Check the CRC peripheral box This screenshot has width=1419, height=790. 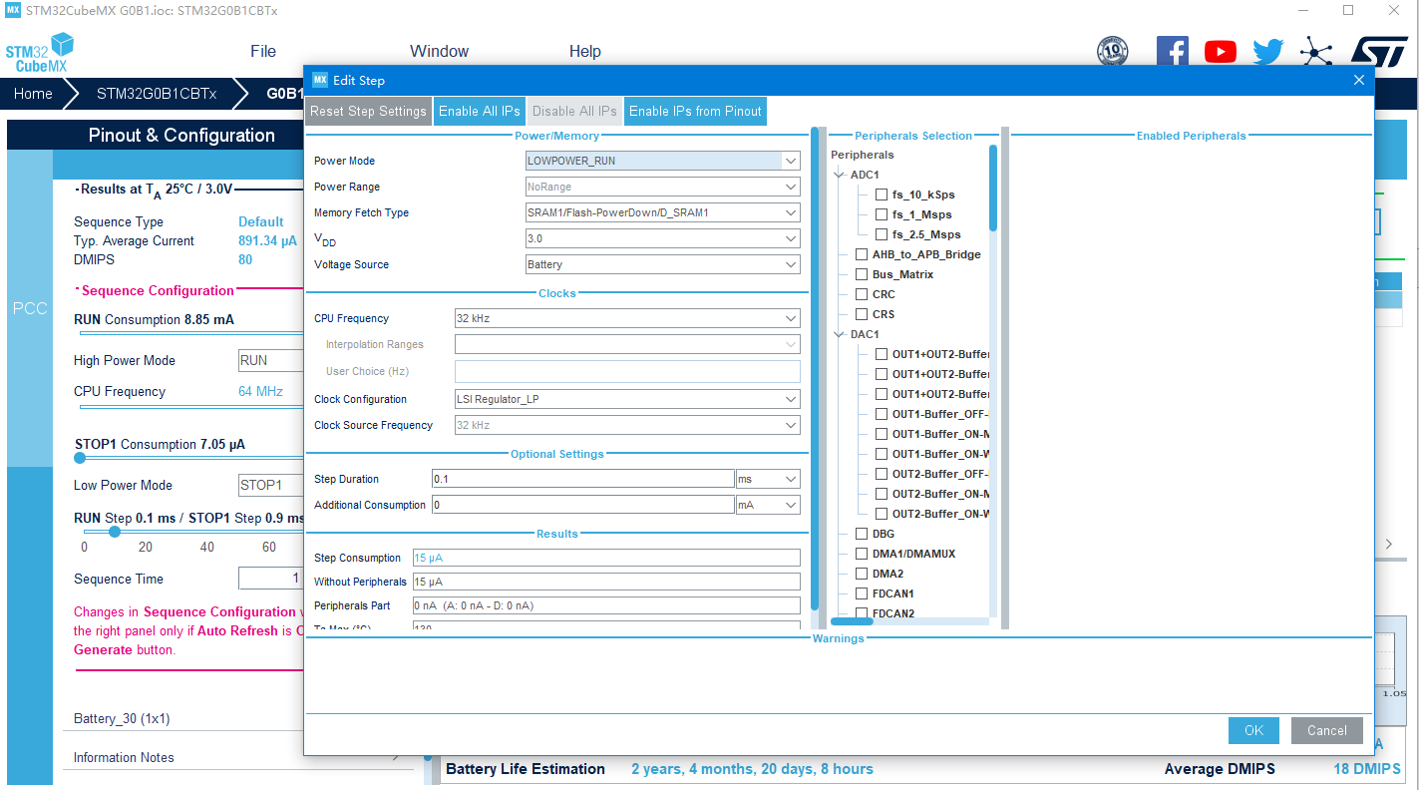tap(862, 294)
